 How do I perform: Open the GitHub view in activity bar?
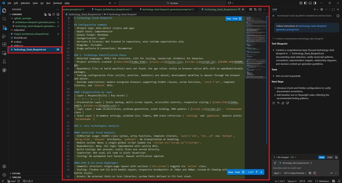(x=4, y=70)
